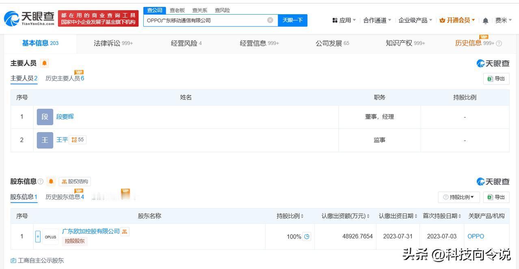Click the 股权结构 button

click(75, 182)
